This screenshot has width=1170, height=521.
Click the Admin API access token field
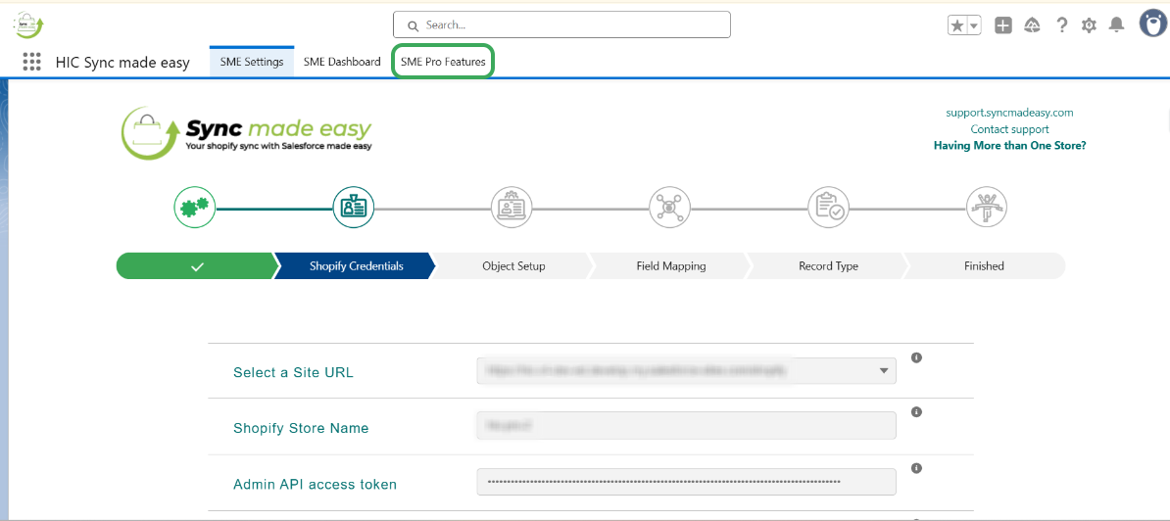coord(687,482)
